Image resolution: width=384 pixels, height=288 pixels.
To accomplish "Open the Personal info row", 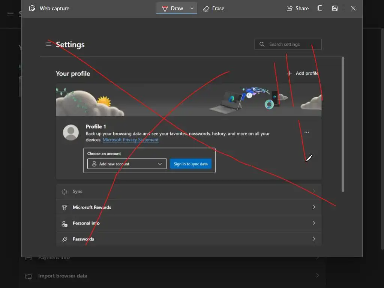I will coord(189,223).
